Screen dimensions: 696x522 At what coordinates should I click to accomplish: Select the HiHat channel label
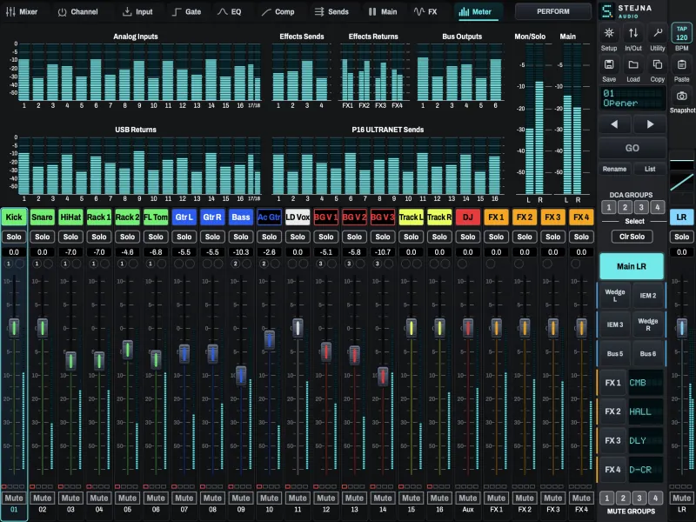[70, 217]
